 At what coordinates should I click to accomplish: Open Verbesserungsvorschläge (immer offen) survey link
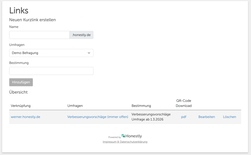click(97, 117)
